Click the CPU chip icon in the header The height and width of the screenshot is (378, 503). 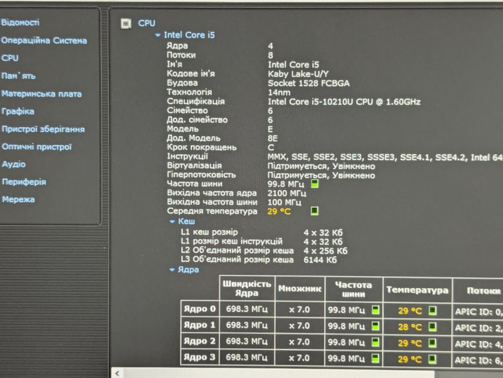tap(126, 23)
